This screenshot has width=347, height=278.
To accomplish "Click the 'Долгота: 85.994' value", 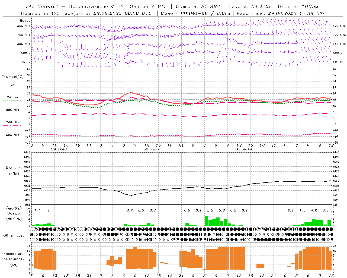I will click(198, 7).
